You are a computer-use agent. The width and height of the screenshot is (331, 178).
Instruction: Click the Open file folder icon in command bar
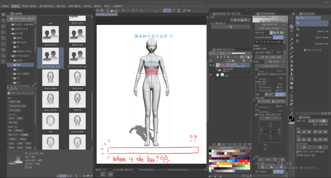click(112, 10)
